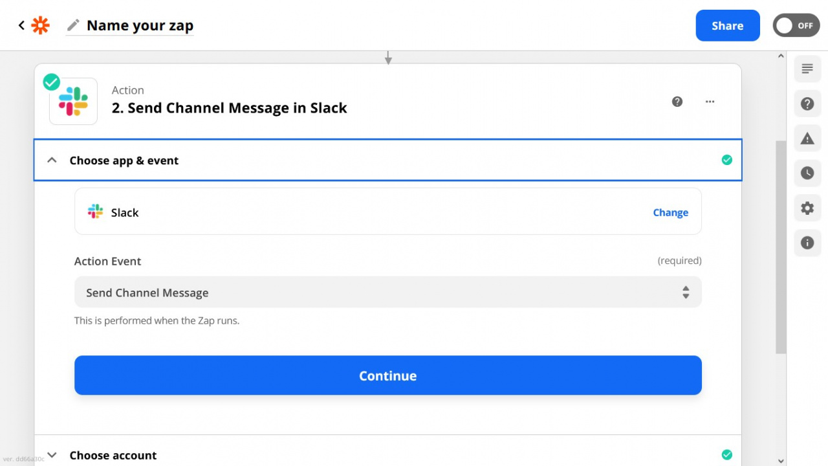This screenshot has height=466, width=828.
Task: Open the zap history clock icon
Action: (x=807, y=173)
